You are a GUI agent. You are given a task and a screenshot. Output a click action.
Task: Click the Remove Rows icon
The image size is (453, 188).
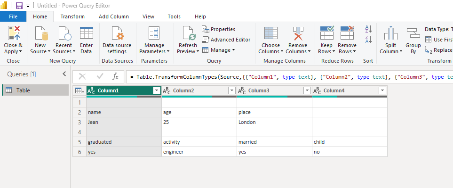click(347, 33)
